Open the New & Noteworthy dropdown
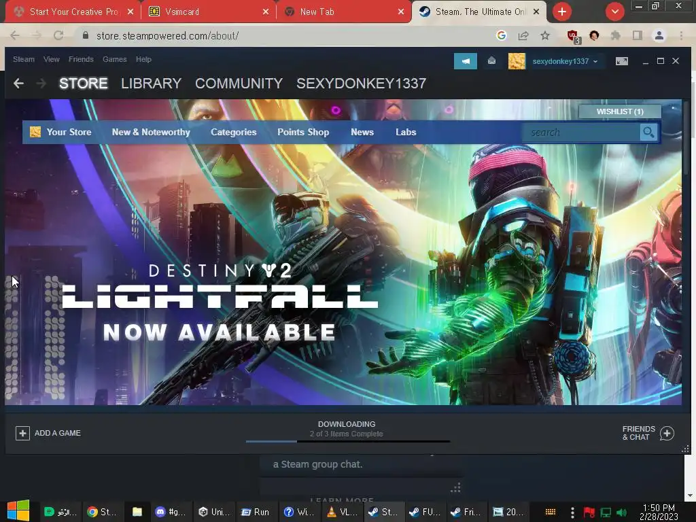696x522 pixels. [151, 132]
